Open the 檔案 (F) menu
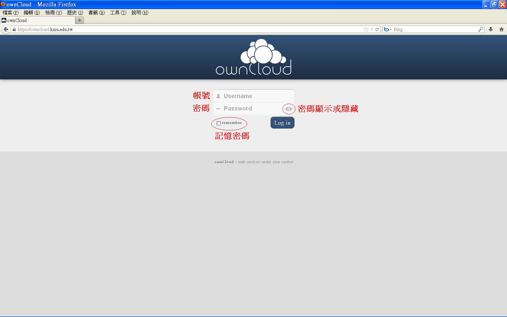This screenshot has height=317, width=507. click(x=11, y=13)
